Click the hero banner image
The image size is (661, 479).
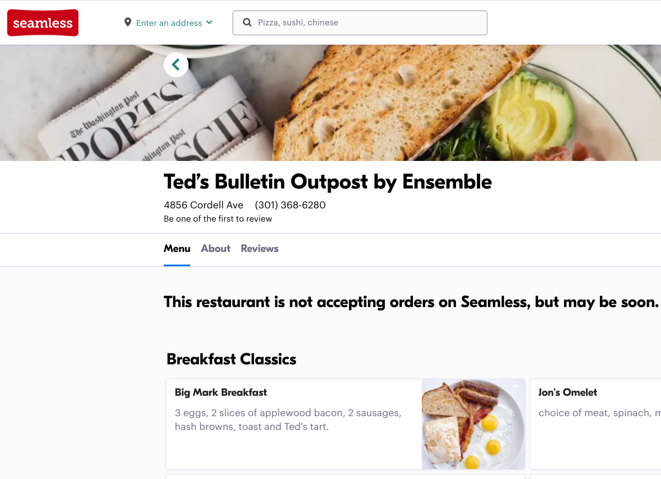[386, 102]
